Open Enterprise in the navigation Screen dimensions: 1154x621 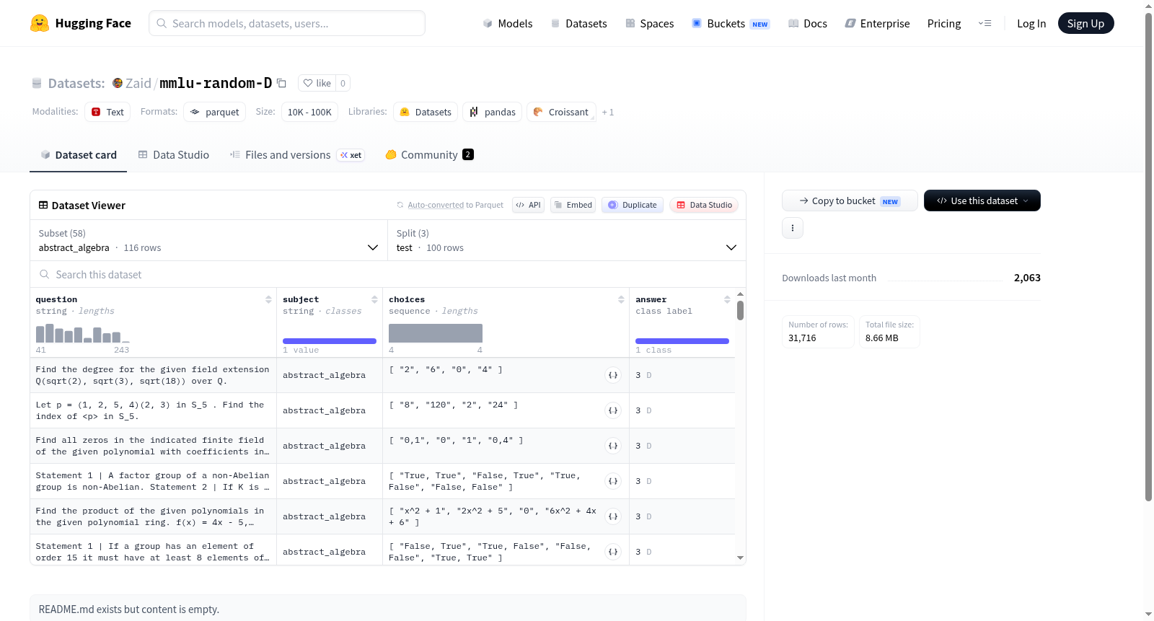point(877,23)
